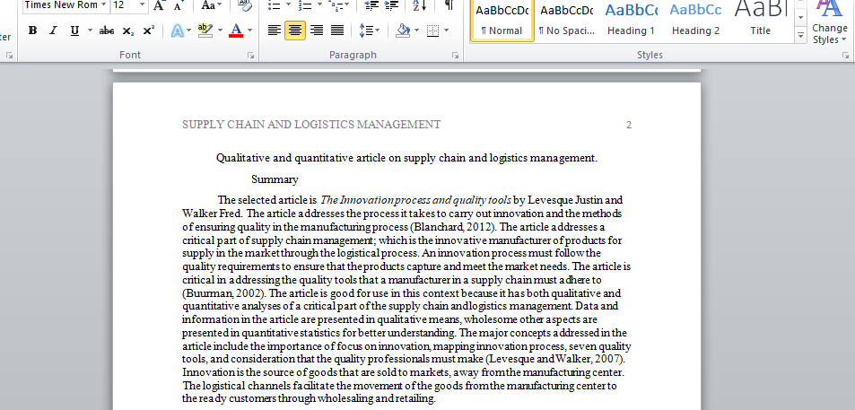Open Paragraph dialog launcher

click(455, 56)
